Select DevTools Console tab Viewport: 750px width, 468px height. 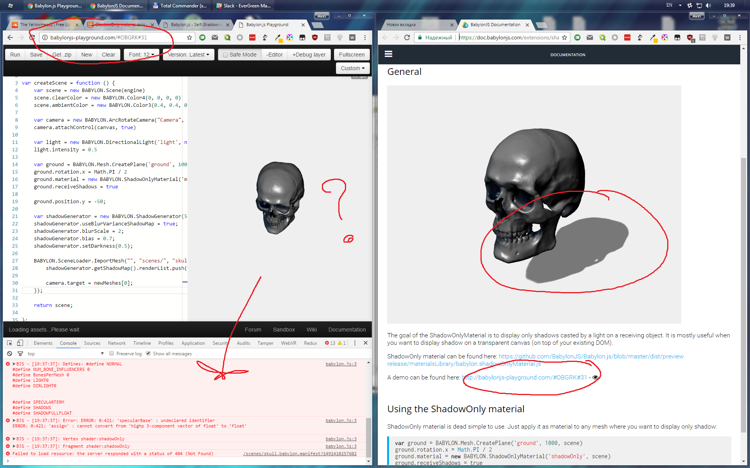point(68,343)
